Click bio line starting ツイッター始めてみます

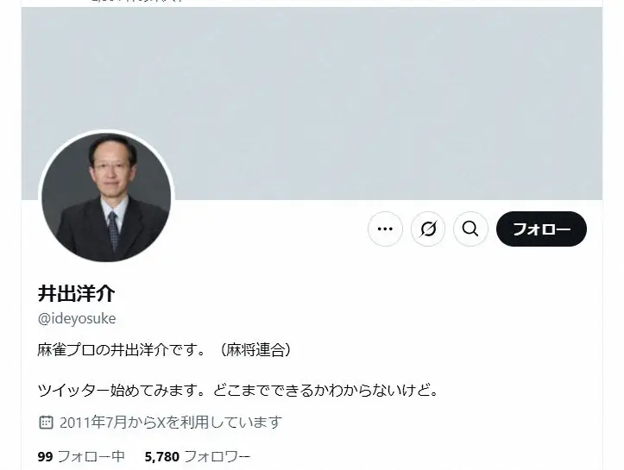tap(238, 390)
